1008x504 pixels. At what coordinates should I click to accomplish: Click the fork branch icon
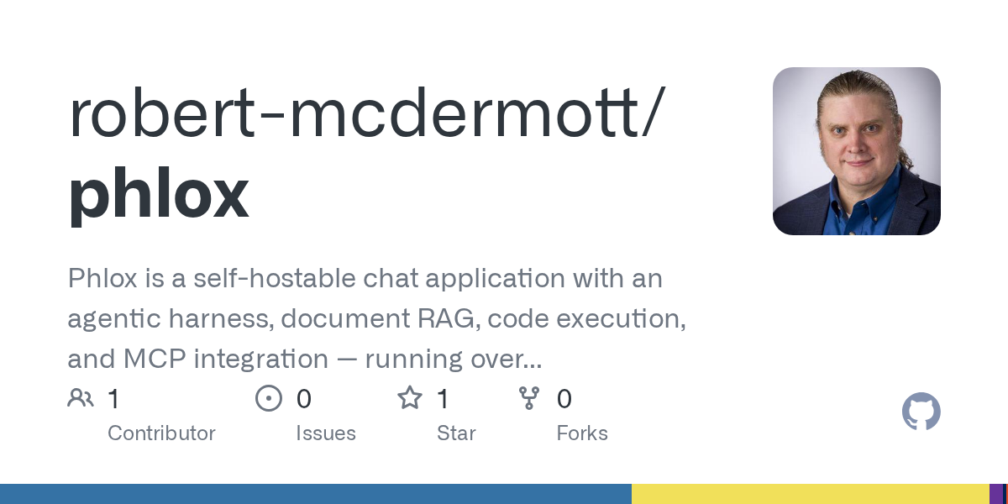tap(529, 398)
